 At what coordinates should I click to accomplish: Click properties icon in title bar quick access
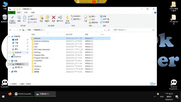(14, 9)
